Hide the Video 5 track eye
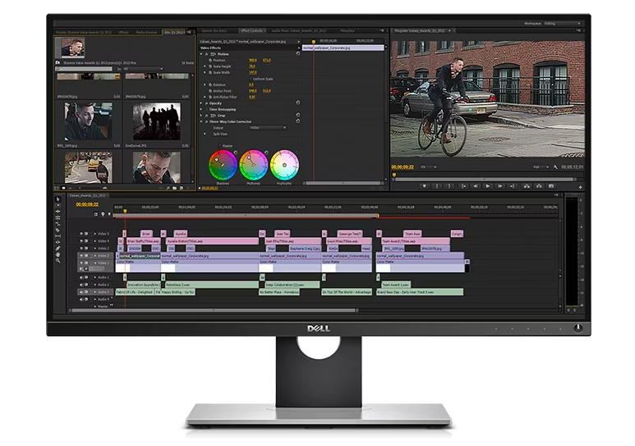 point(81,234)
